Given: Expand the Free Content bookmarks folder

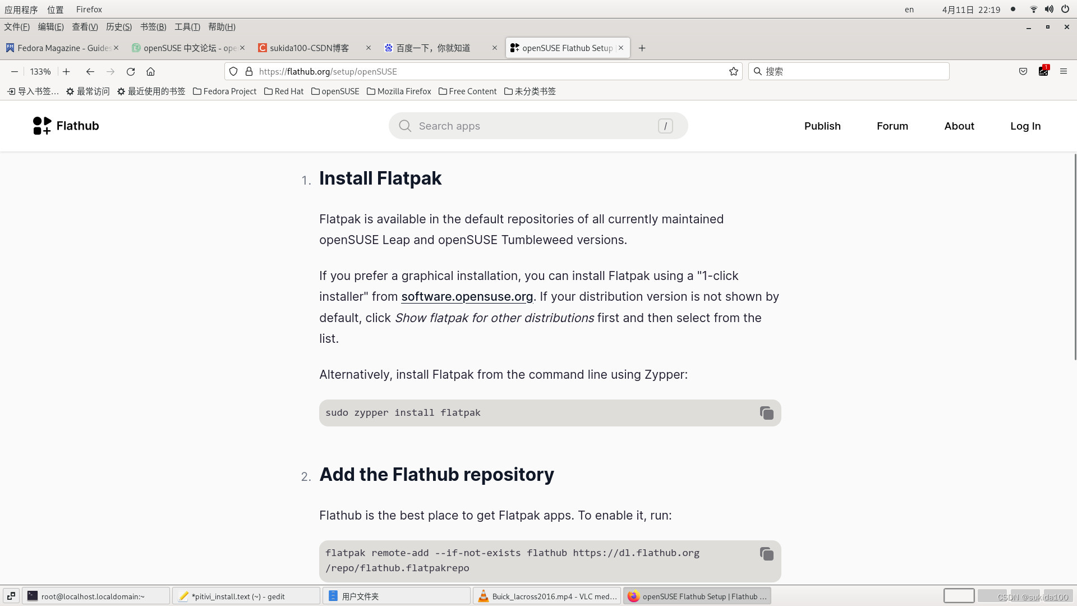Looking at the screenshot, I should (467, 91).
